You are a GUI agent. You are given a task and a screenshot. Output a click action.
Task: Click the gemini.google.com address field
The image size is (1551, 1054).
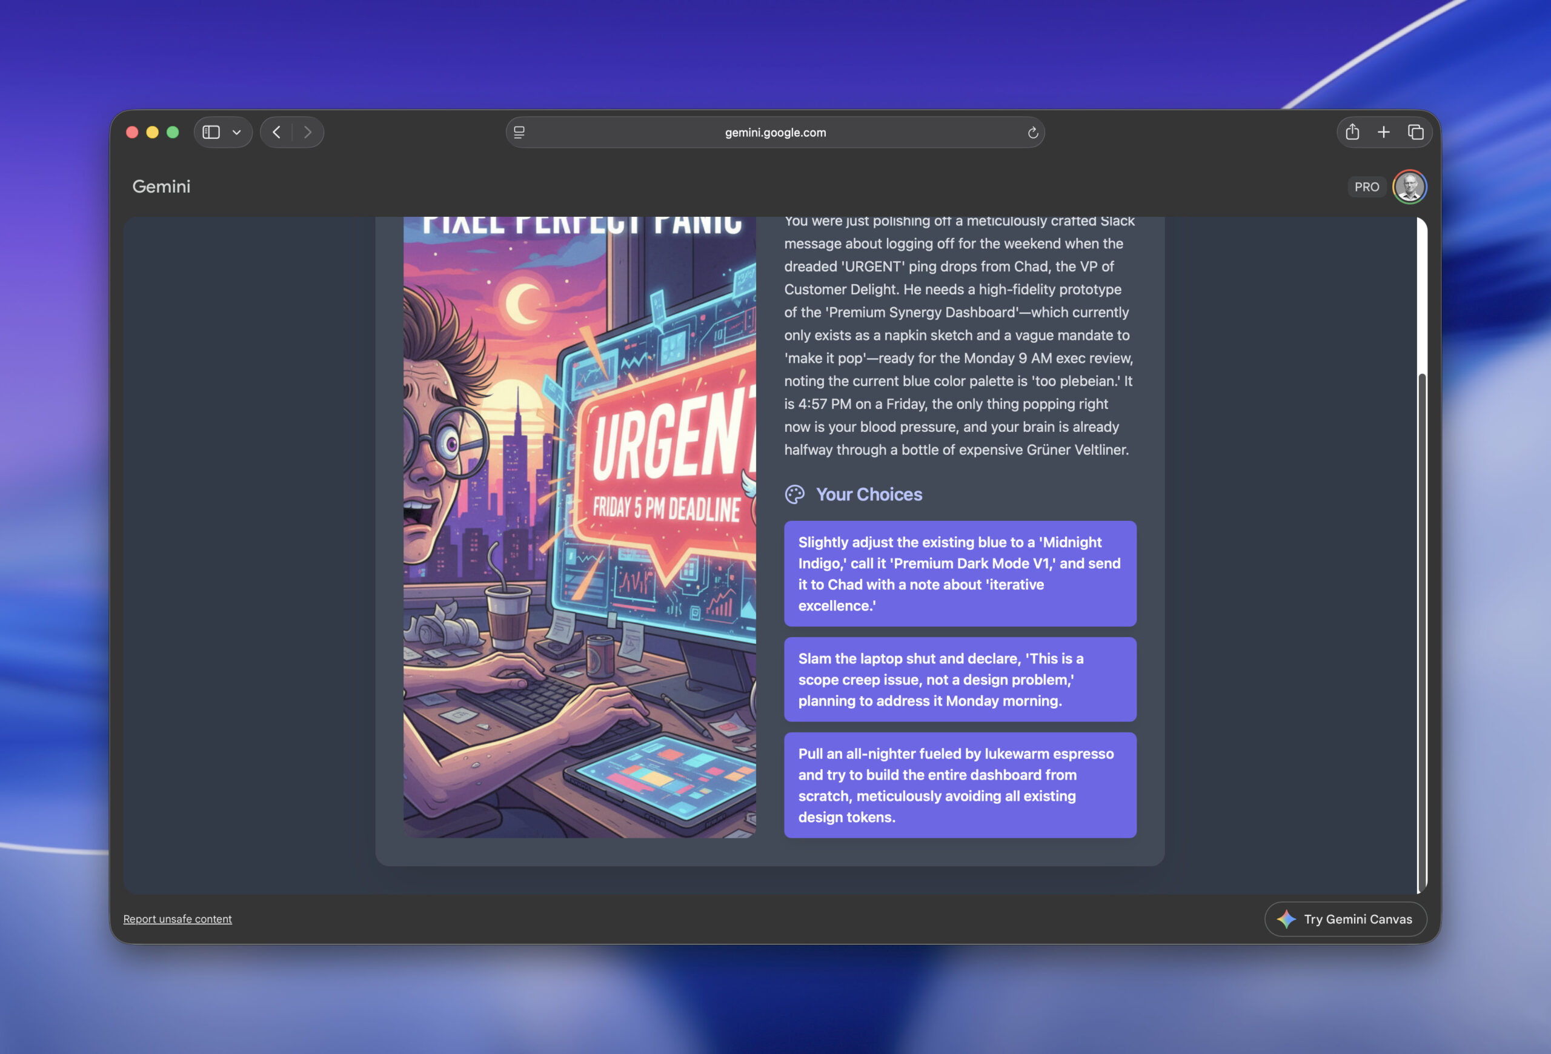coord(775,132)
